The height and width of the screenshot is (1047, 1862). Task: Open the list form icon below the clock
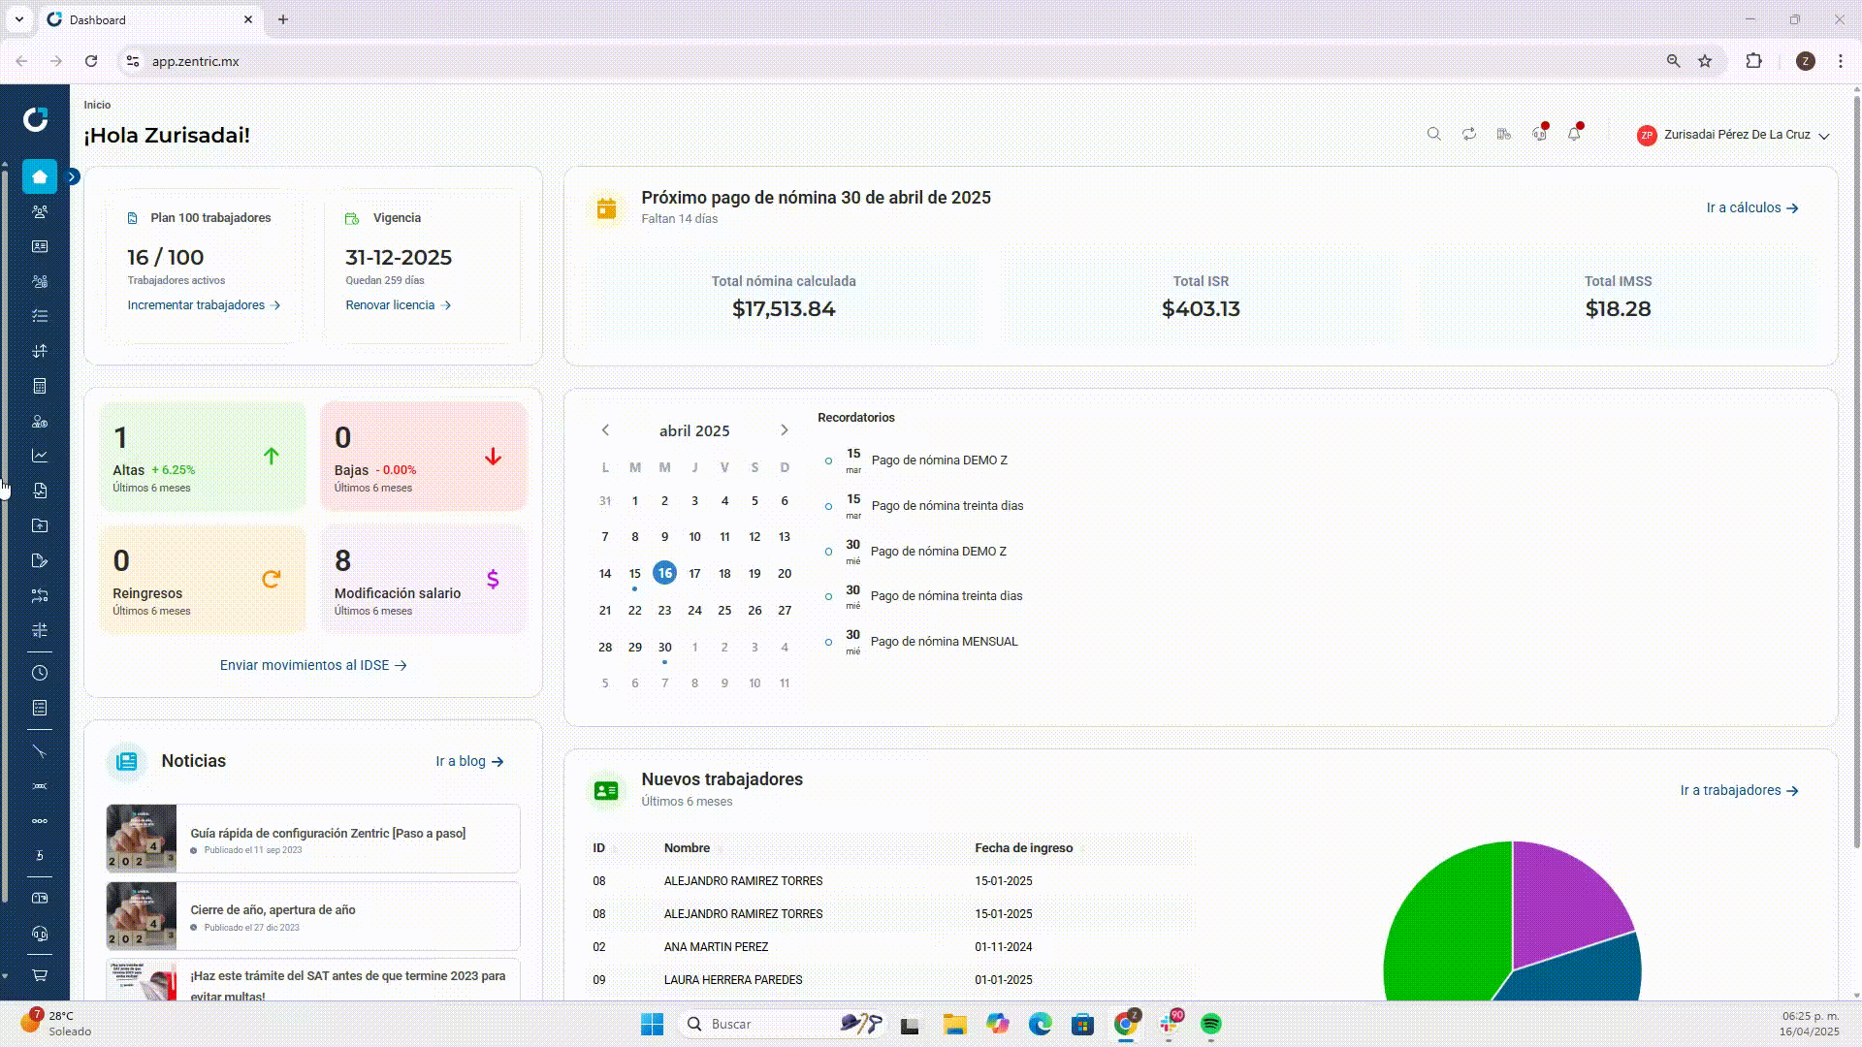click(x=40, y=708)
